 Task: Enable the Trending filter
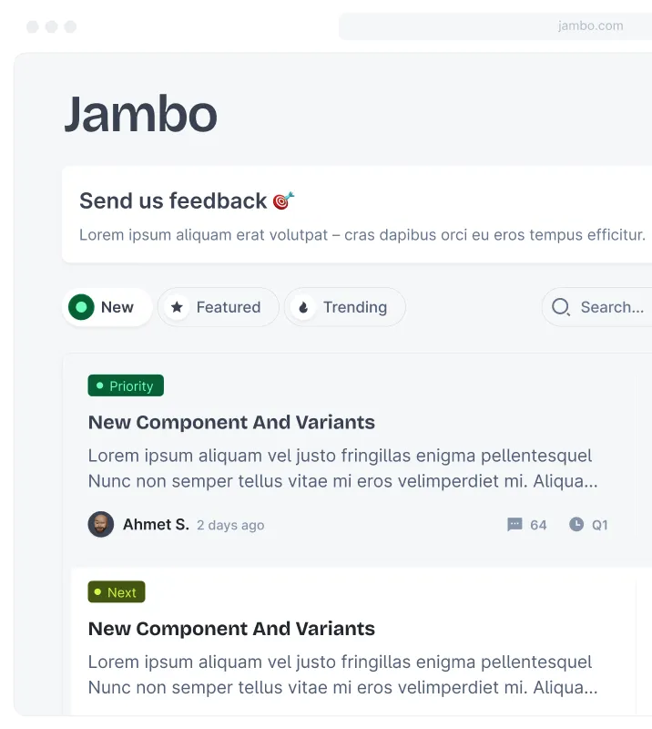point(344,307)
